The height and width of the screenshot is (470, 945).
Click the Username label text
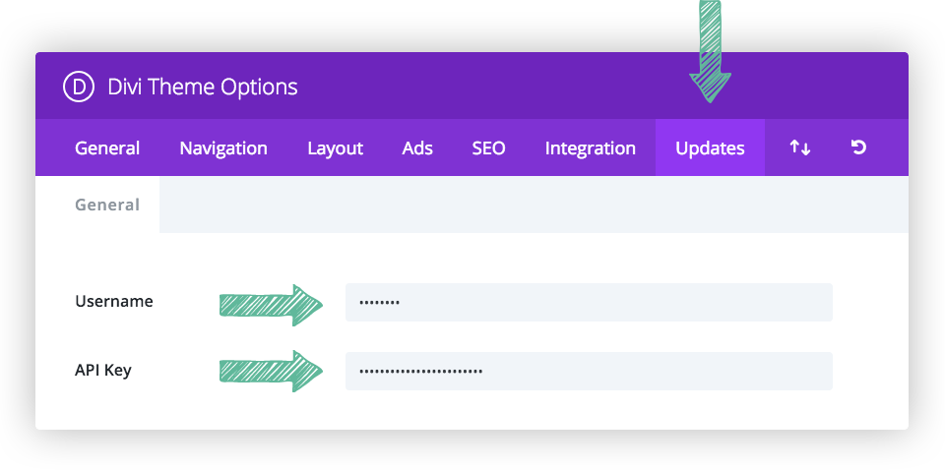[x=114, y=302]
